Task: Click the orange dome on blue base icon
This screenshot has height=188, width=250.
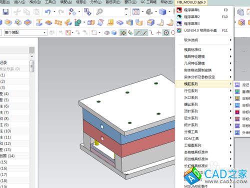Action: coord(8,22)
